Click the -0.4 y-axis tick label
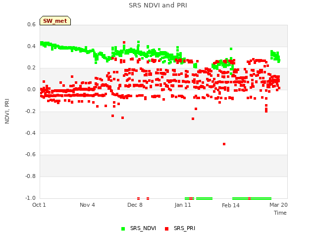 30,133
